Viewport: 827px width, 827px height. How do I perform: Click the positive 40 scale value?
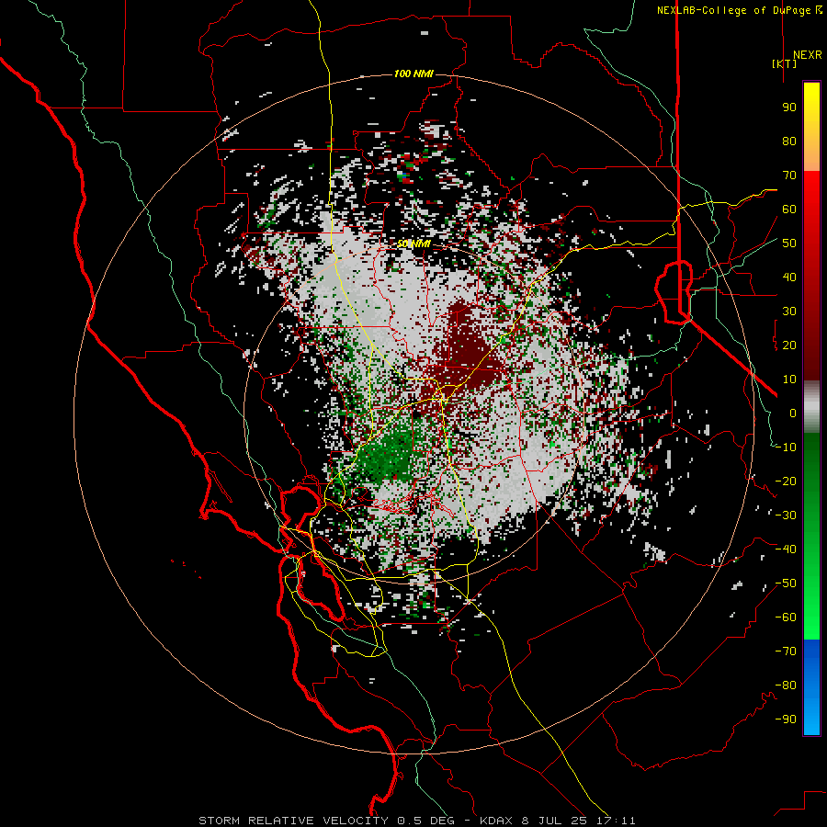tap(789, 277)
